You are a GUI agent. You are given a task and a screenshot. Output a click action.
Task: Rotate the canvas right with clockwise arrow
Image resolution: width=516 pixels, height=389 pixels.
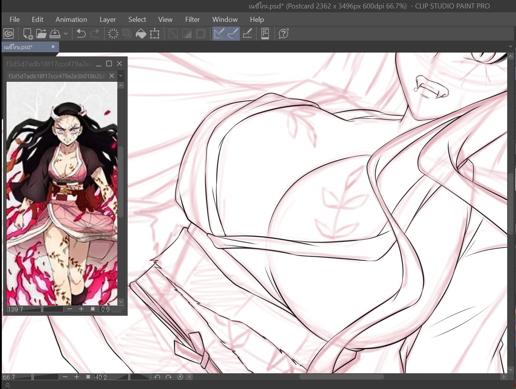tap(168, 377)
